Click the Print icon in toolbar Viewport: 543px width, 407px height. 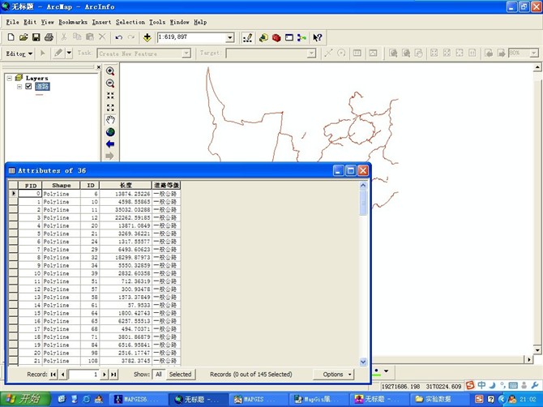pyautogui.click(x=49, y=37)
